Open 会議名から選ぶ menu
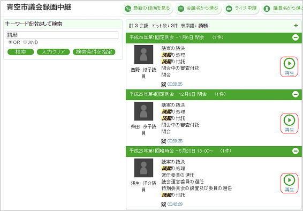 click(x=198, y=9)
